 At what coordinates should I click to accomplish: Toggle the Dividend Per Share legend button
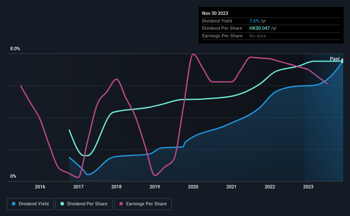click(84, 204)
